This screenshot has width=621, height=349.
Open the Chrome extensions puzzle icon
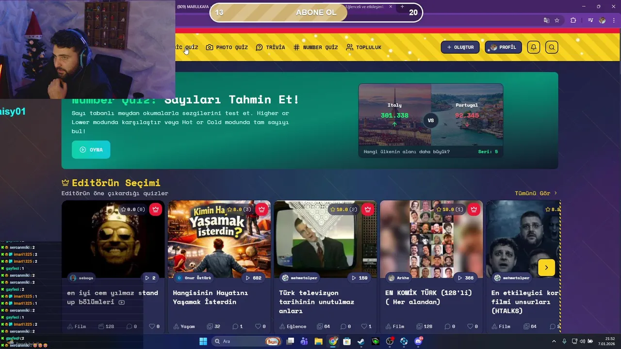pos(573,20)
